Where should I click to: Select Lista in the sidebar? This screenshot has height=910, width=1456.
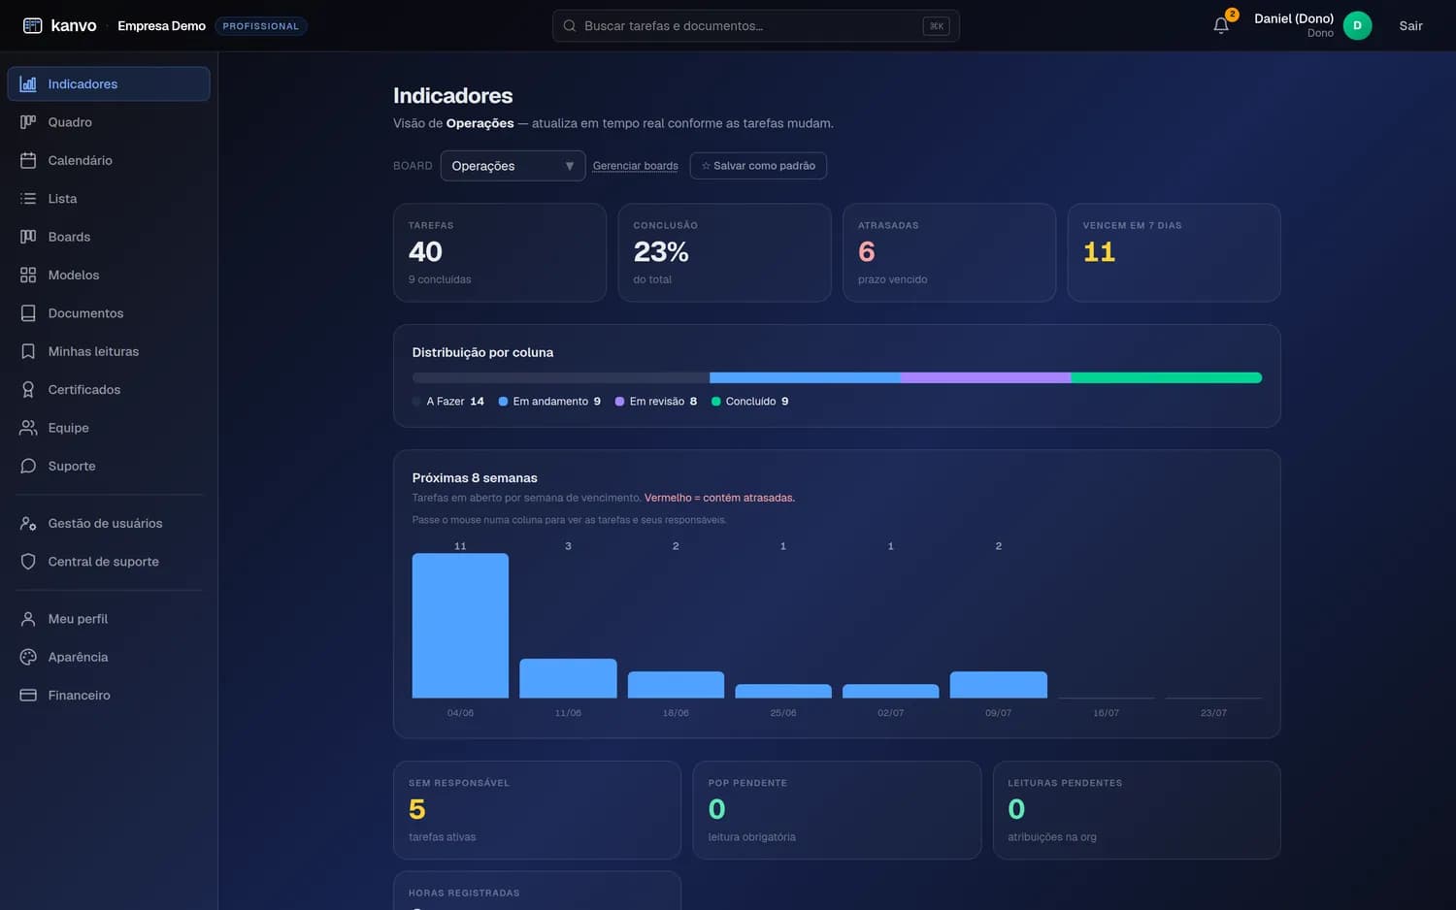click(x=109, y=199)
